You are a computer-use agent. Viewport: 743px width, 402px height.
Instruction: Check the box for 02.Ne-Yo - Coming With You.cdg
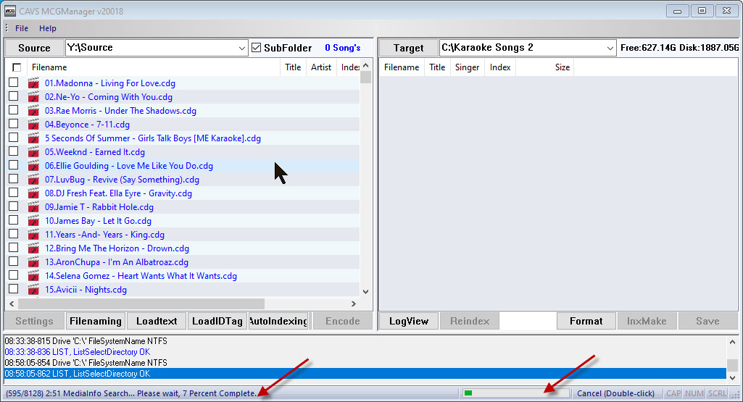13,96
